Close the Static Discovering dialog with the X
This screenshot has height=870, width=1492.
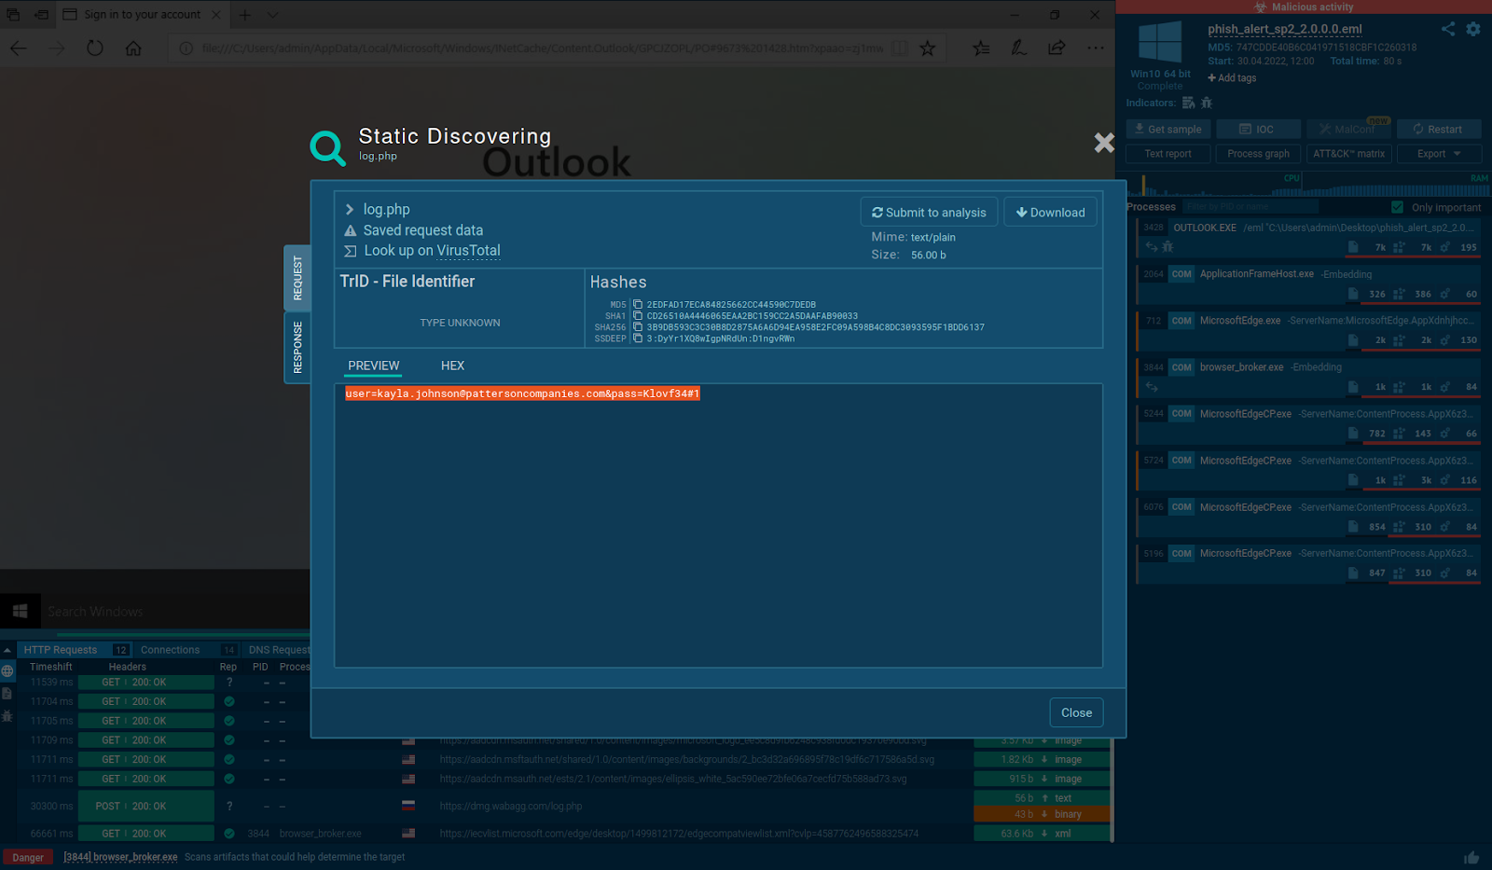(x=1104, y=143)
